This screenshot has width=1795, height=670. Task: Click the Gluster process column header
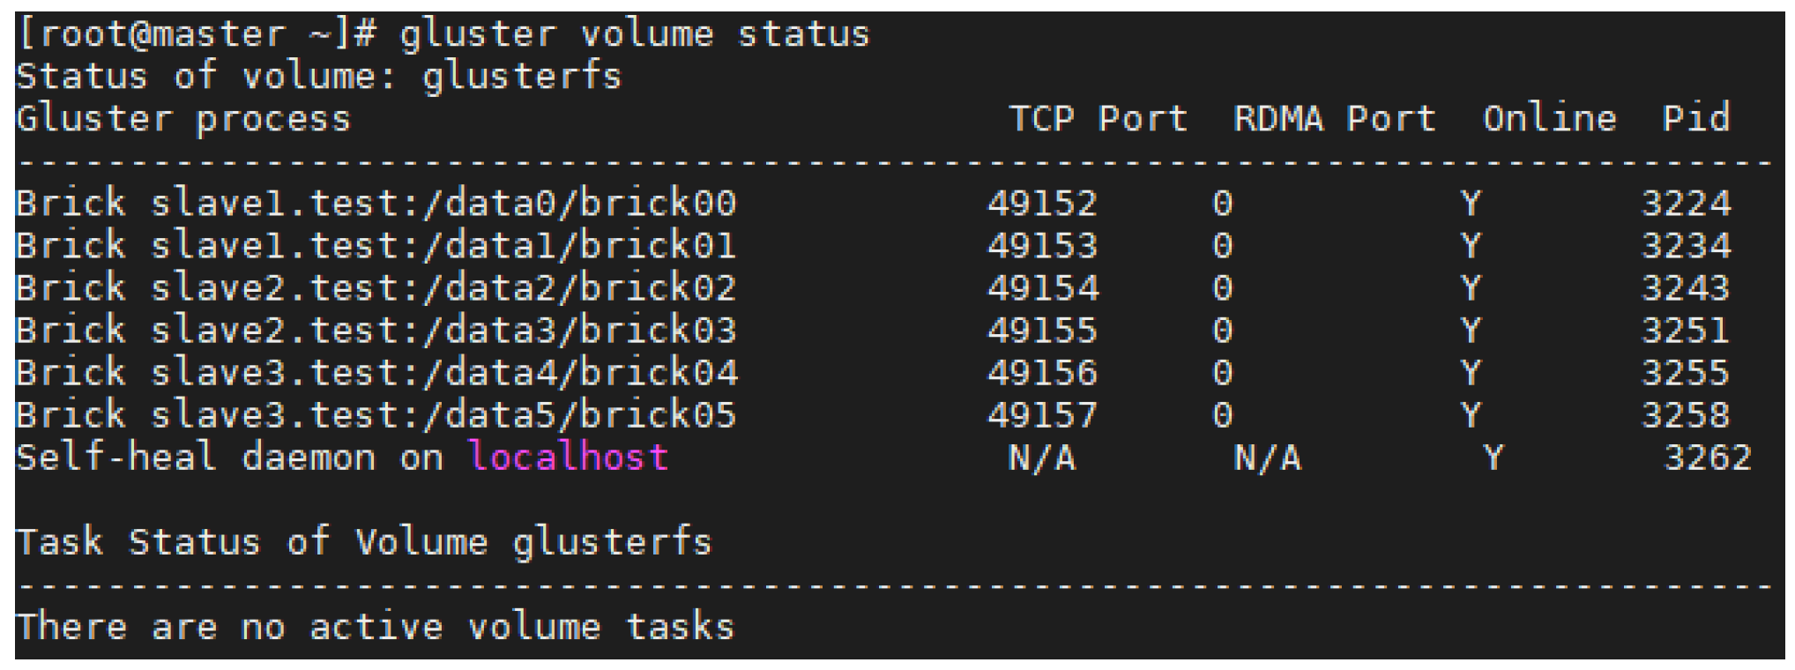[x=183, y=118]
